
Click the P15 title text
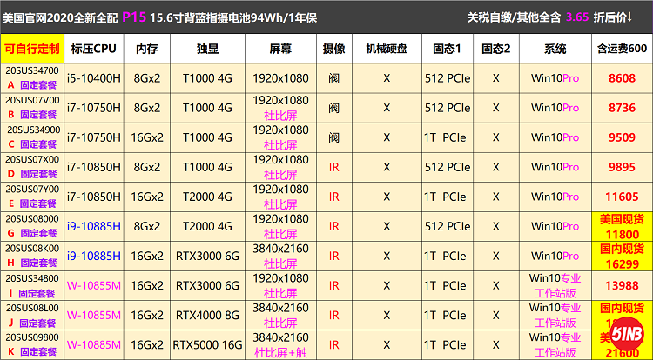pyautogui.click(x=134, y=16)
